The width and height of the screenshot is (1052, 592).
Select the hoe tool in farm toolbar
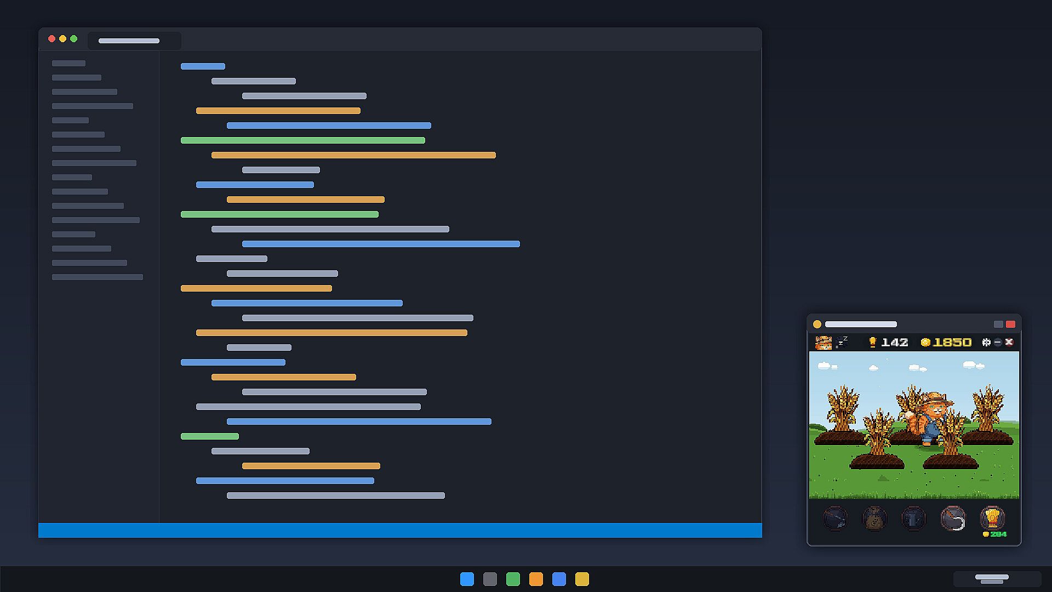pos(835,519)
